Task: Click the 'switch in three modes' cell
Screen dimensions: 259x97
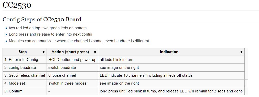Action: [x=72, y=83]
